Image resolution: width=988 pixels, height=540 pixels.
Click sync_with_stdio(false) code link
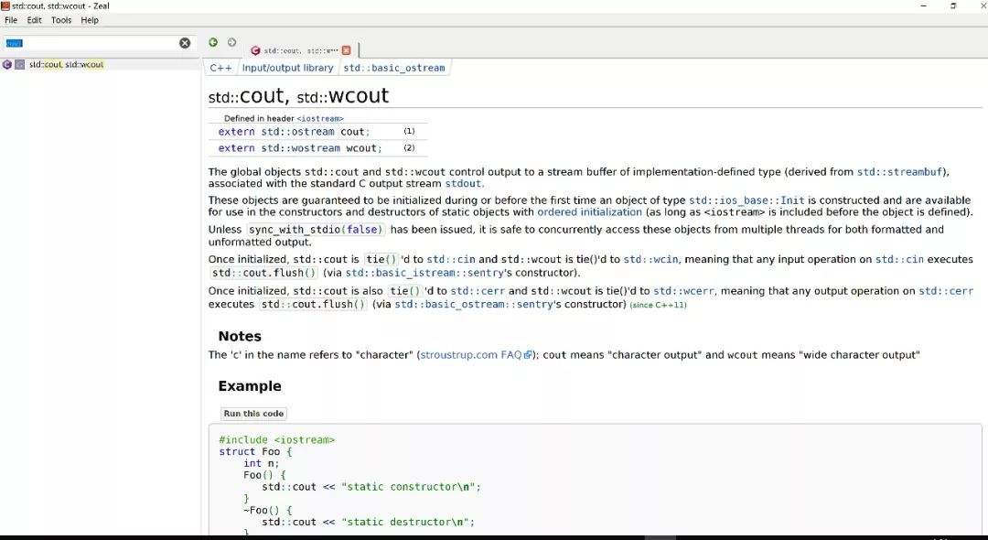coord(316,230)
